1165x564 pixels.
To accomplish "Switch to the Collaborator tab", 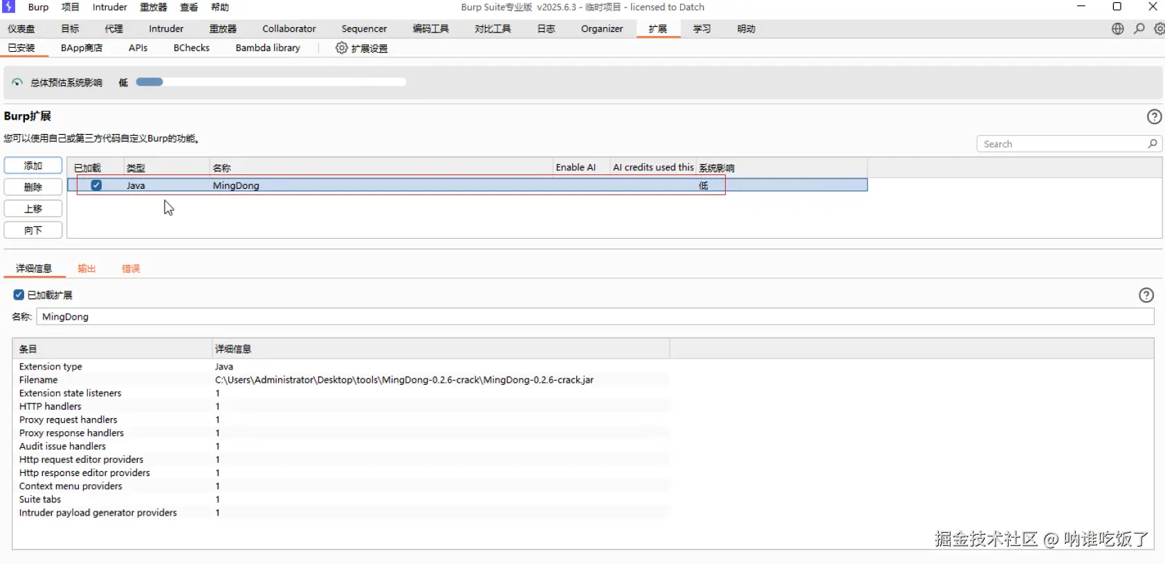I will coord(289,28).
